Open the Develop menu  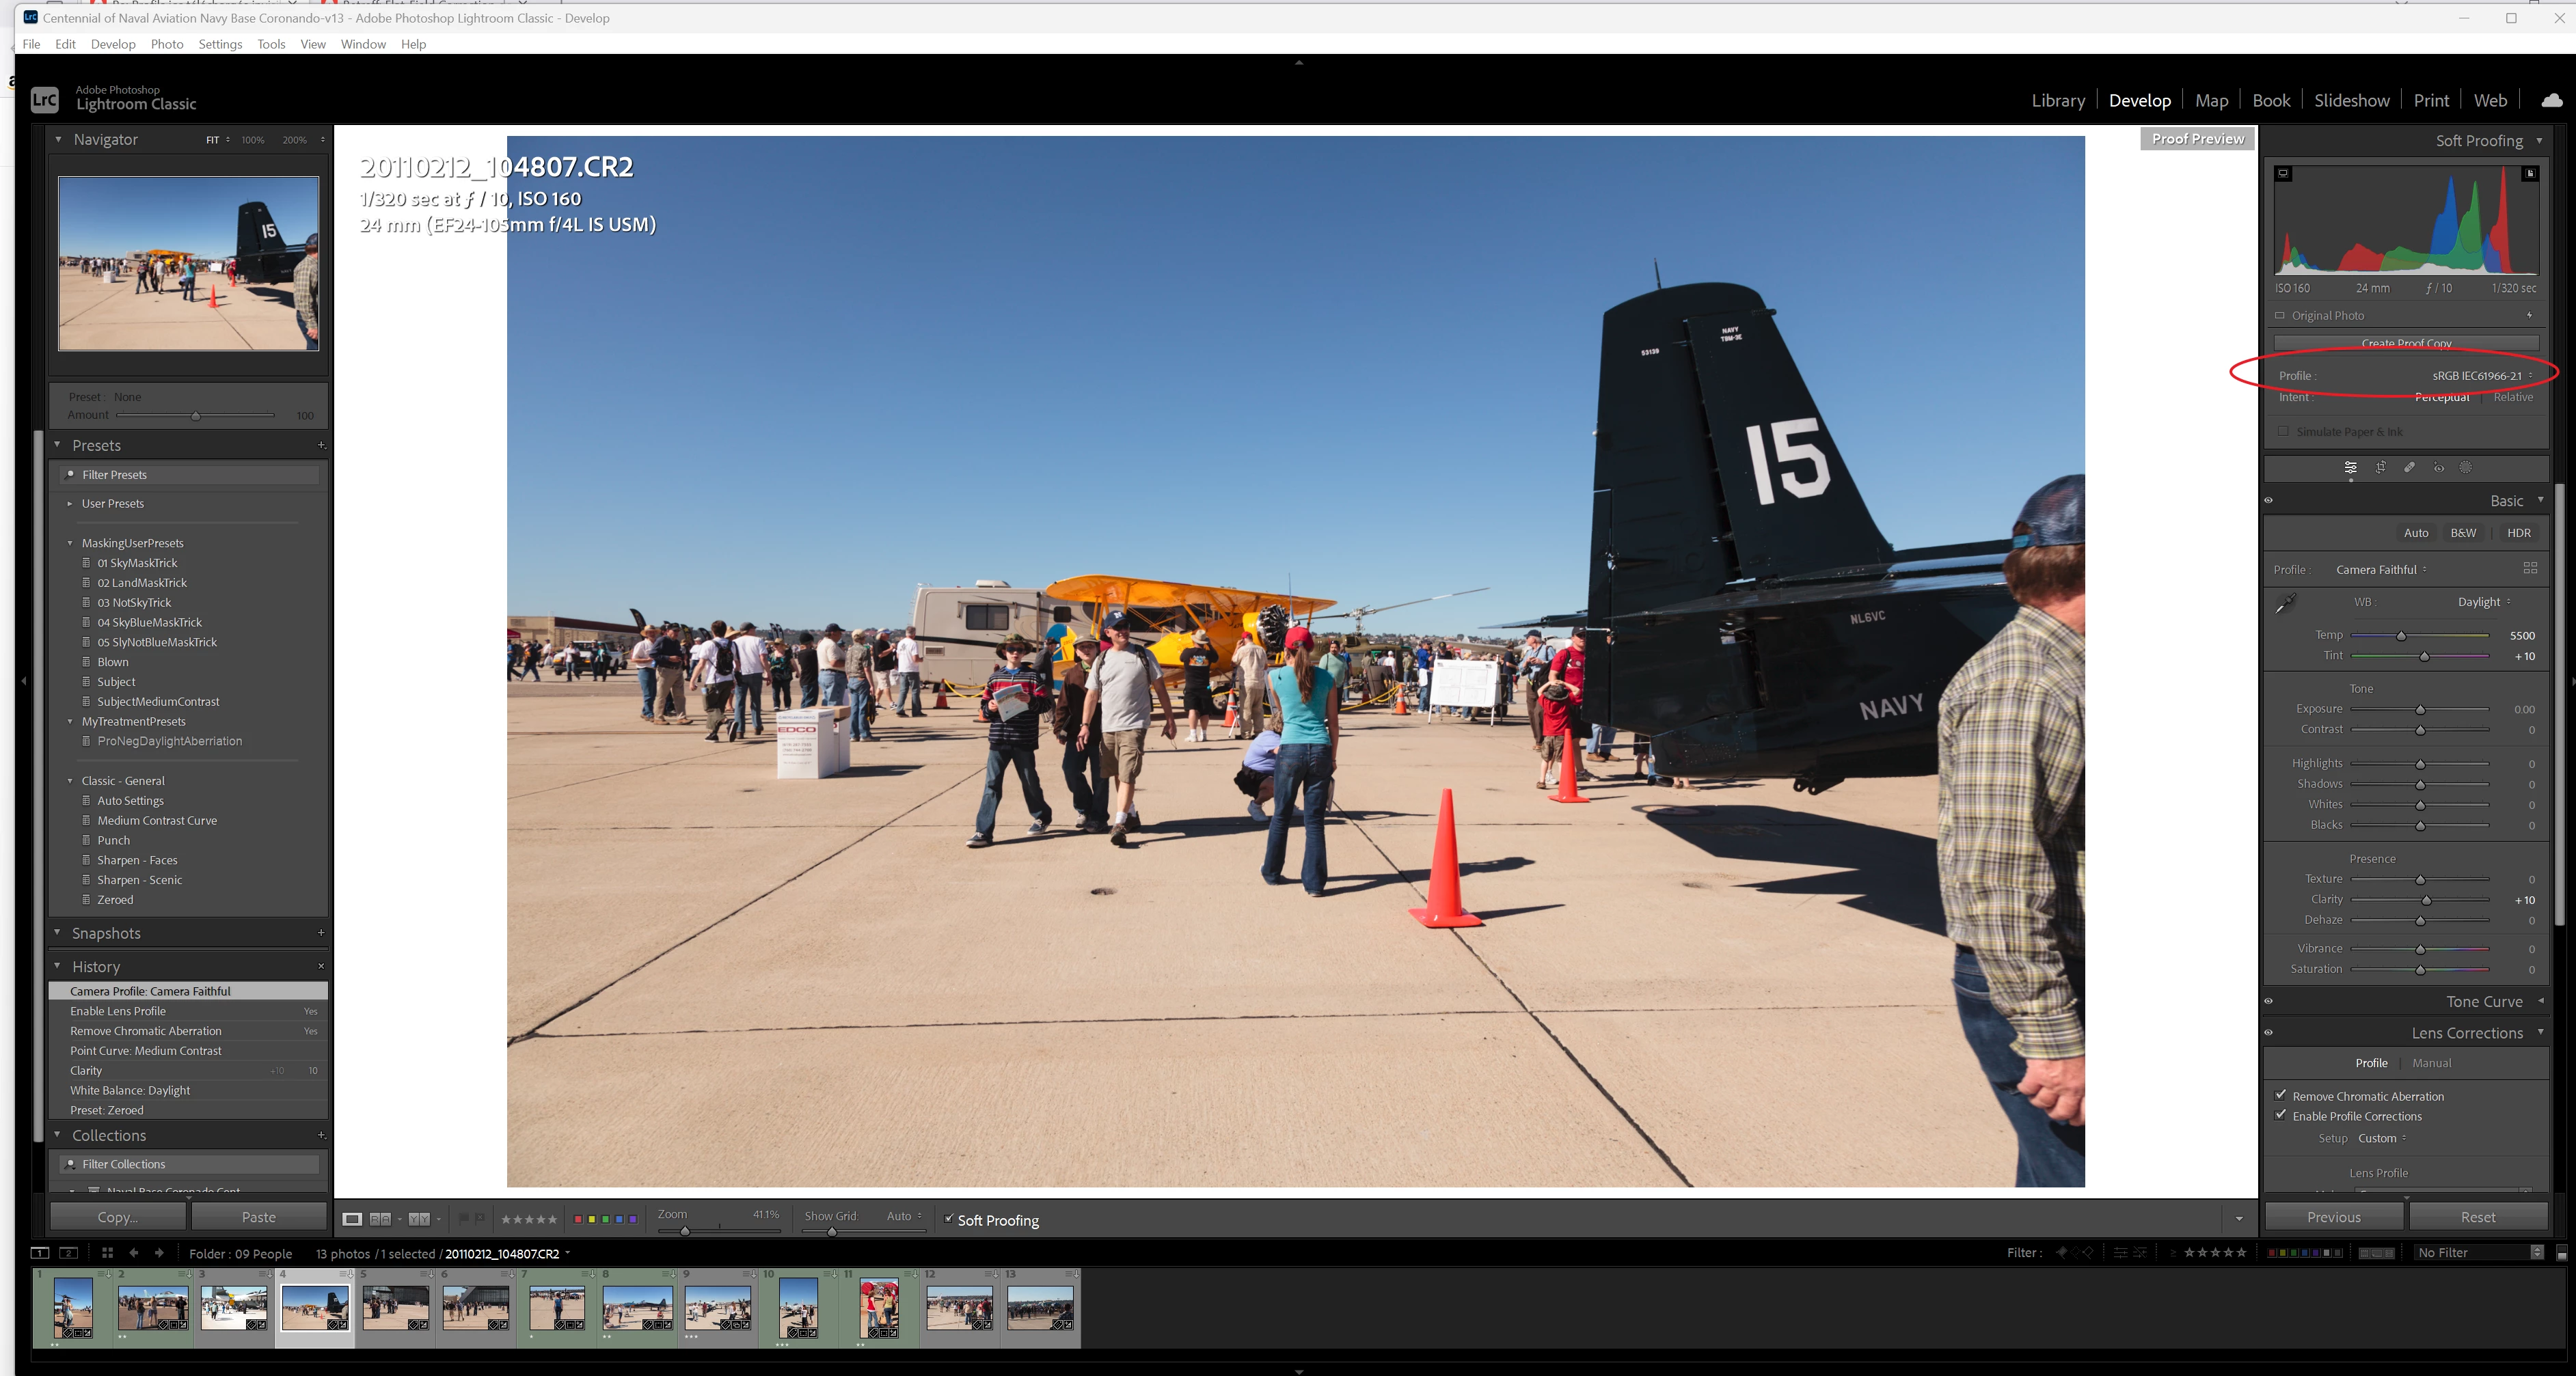coord(112,44)
